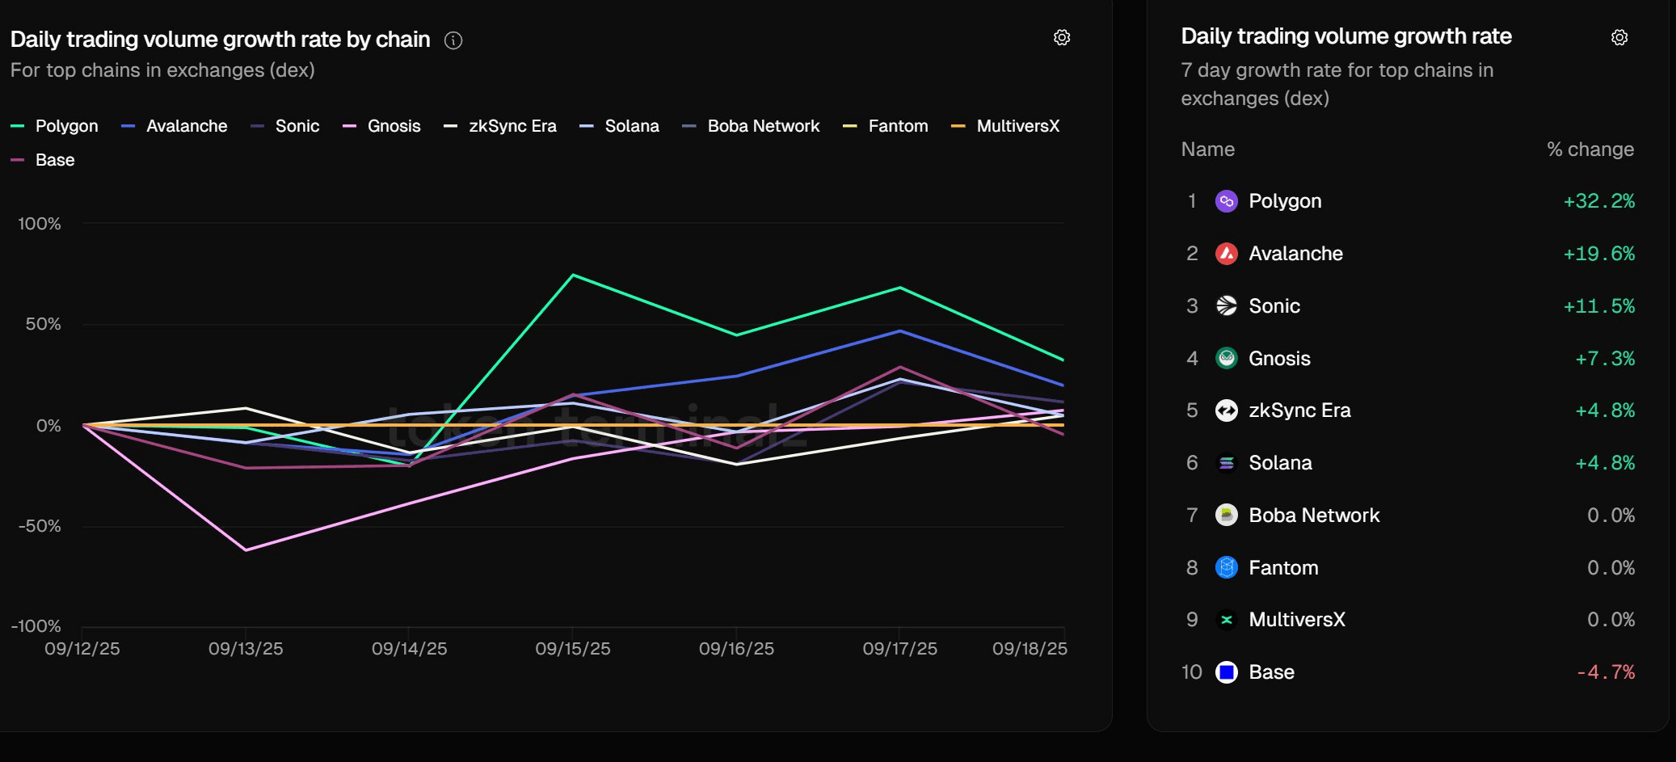Click the Sonic logo icon in table

pyautogui.click(x=1227, y=305)
